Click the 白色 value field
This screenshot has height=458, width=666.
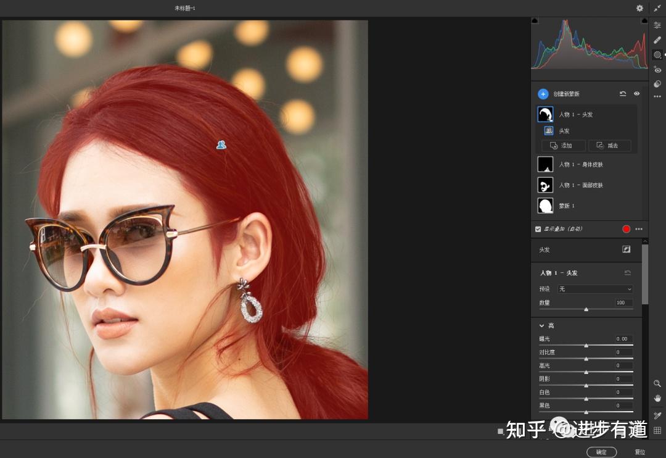(x=623, y=392)
